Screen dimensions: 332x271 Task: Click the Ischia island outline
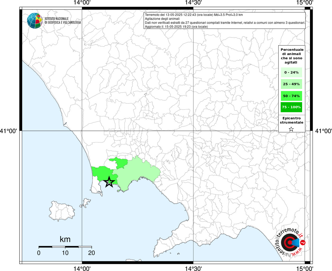tap(61, 211)
